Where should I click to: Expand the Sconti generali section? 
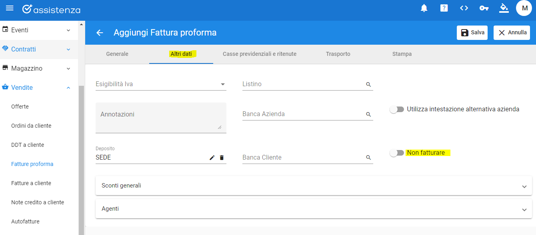point(314,186)
